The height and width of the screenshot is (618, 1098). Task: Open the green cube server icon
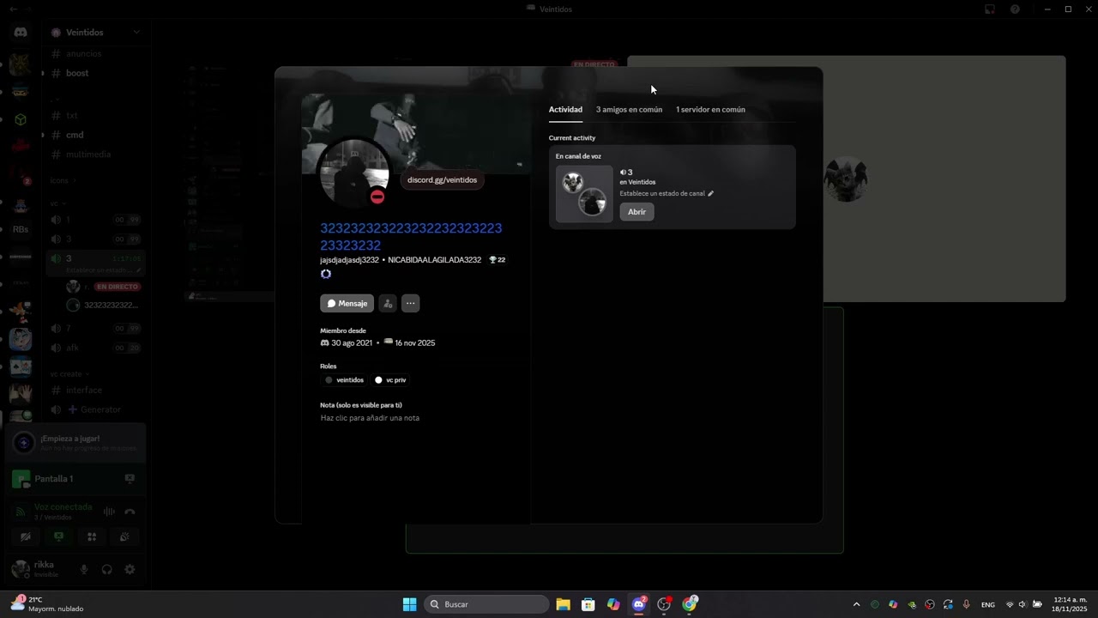[x=21, y=119]
